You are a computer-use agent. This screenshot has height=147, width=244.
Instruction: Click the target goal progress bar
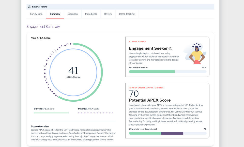coord(167,133)
